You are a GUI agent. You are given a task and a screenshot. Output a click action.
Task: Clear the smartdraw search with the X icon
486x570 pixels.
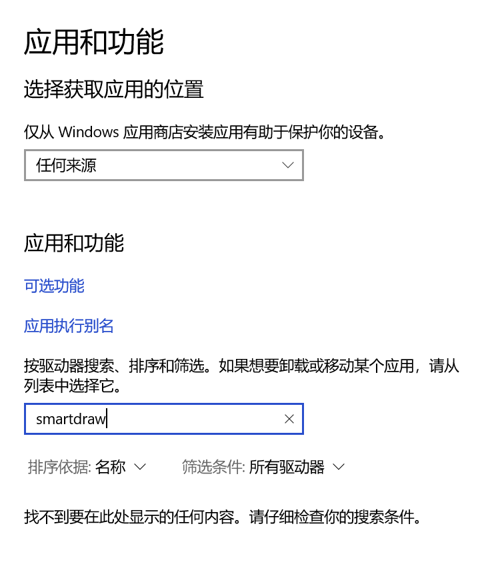(x=289, y=419)
